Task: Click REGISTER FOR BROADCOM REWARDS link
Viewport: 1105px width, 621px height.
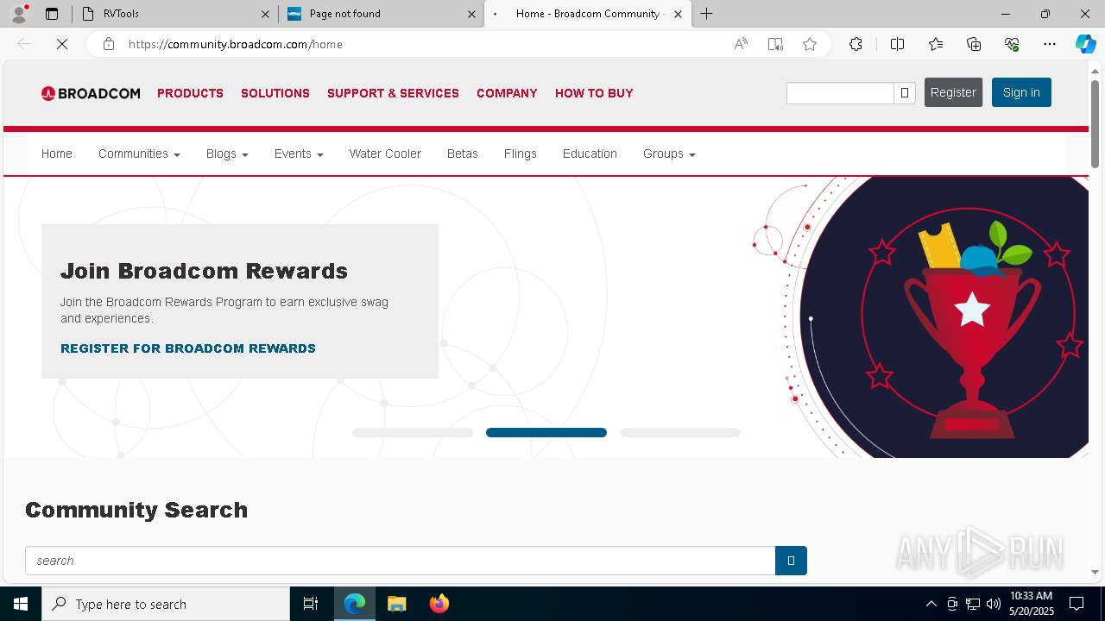Action: 188,348
